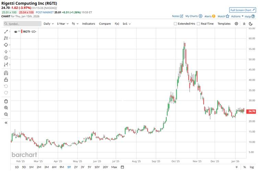Enable the Real-Time checkbox
Viewport: 258px width, 174px height.
(x=198, y=24)
